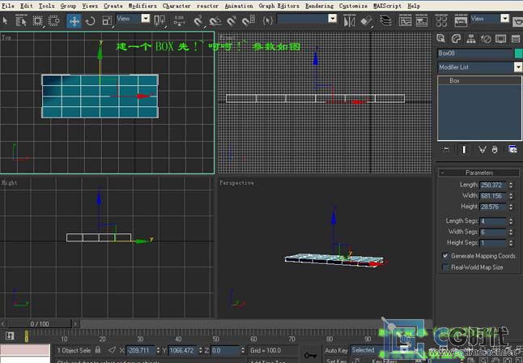Open the File menu
The height and width of the screenshot is (363, 523).
[x=8, y=6]
